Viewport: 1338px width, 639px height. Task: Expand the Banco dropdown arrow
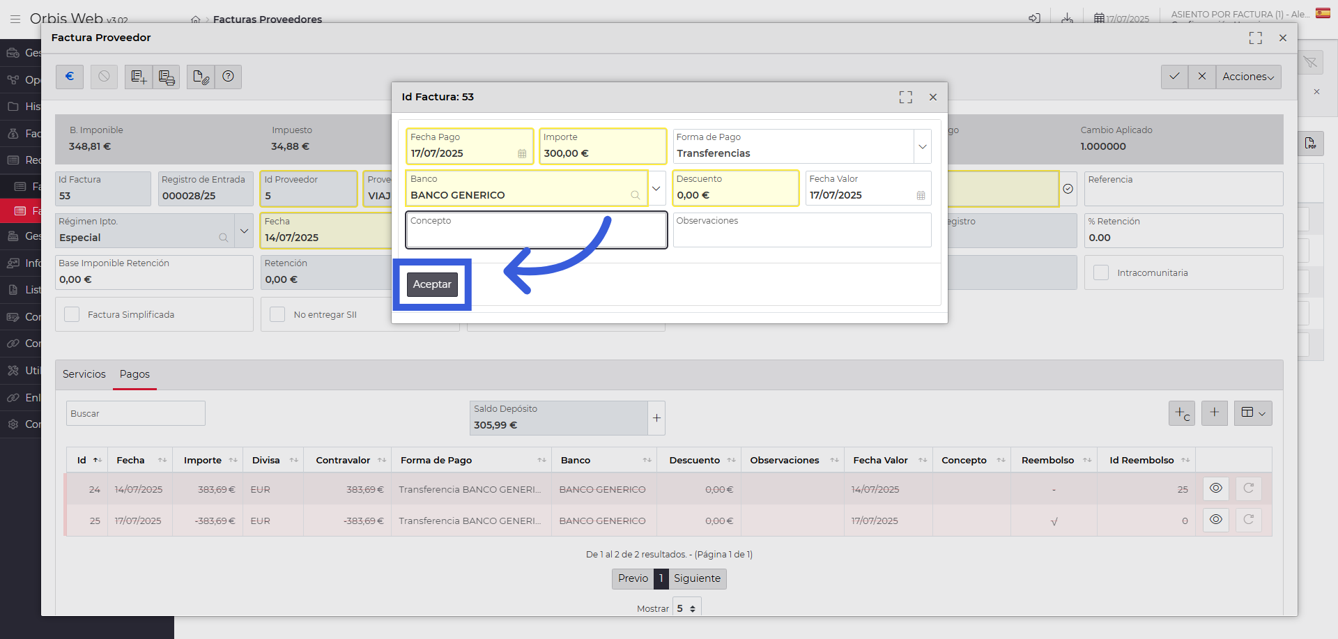click(x=656, y=189)
